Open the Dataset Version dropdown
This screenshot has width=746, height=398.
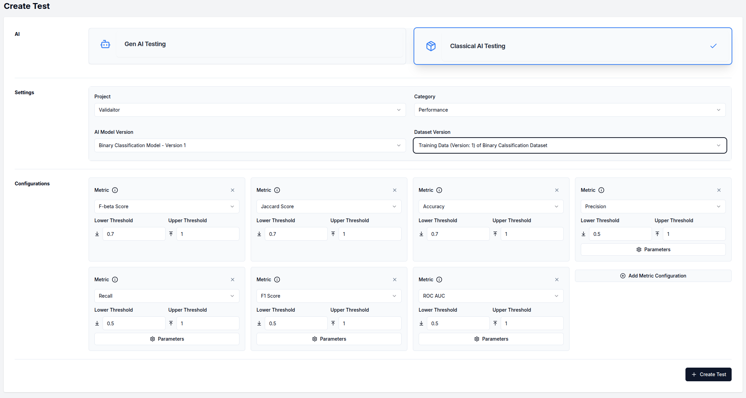pyautogui.click(x=570, y=145)
